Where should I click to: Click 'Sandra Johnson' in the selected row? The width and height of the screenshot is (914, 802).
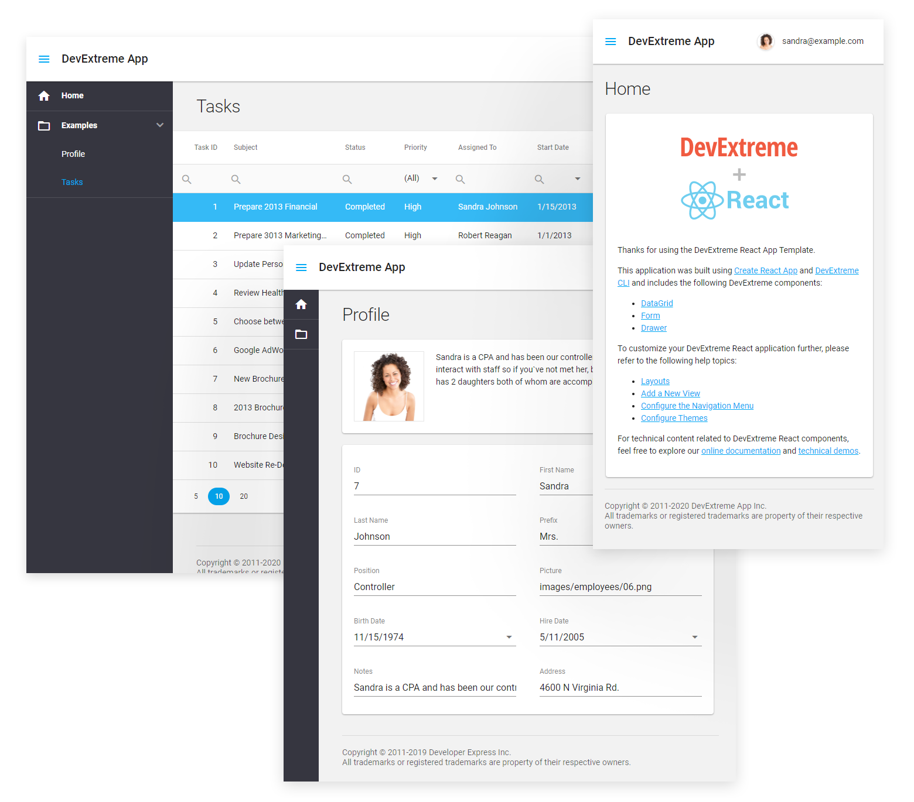pos(488,207)
